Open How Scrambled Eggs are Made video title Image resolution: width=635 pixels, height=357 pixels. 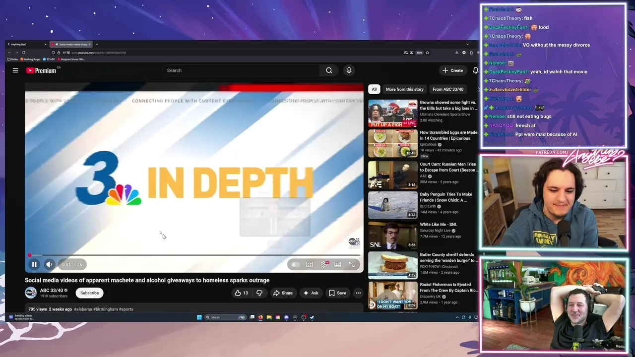click(448, 135)
